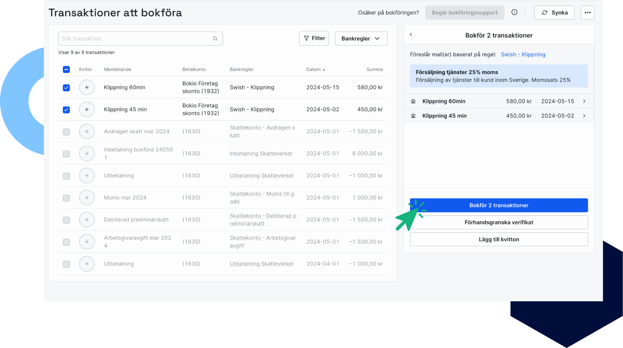Viewport: 623px width, 348px height.
Task: Expand Klippning 60min details in right panel
Action: (584, 101)
